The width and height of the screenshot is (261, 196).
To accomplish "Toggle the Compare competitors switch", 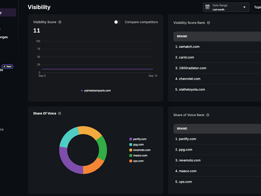I will point(117,22).
